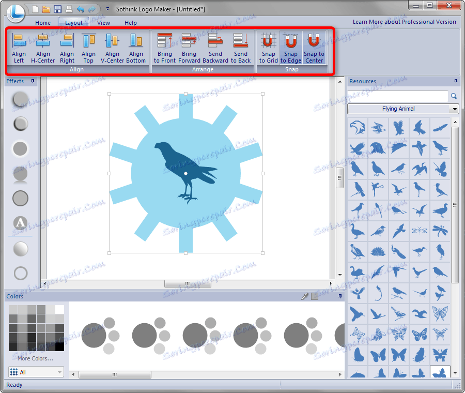Click the Save floppy disk icon

click(57, 9)
